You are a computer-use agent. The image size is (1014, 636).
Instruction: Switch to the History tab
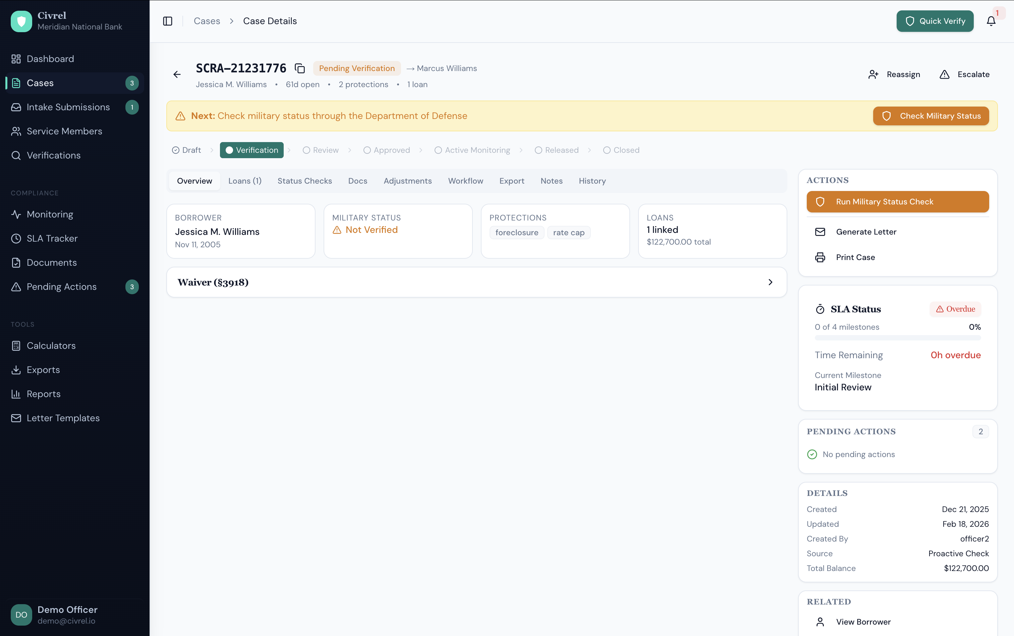point(592,181)
